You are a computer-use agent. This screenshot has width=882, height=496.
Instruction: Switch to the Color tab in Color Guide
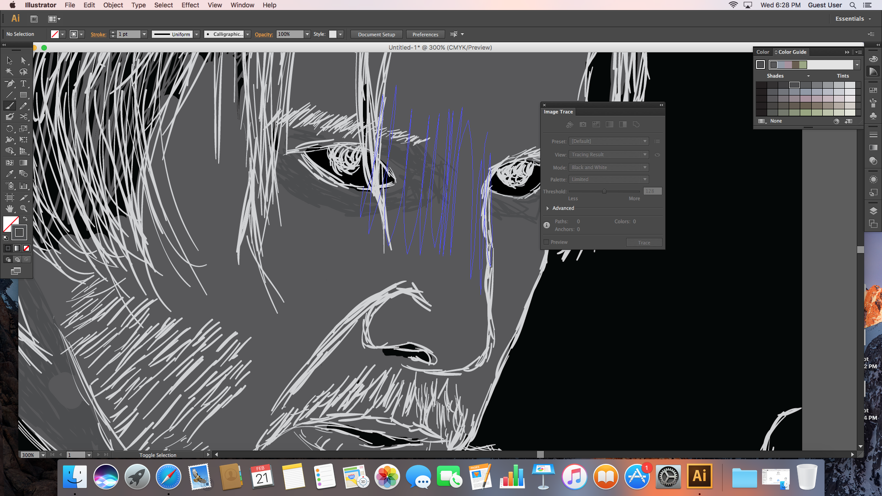[x=763, y=52]
